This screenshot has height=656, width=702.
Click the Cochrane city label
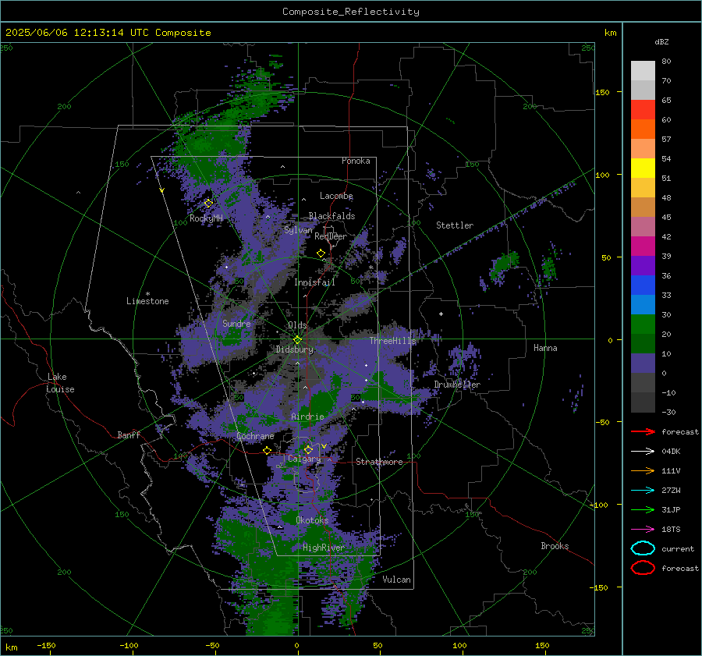point(255,436)
